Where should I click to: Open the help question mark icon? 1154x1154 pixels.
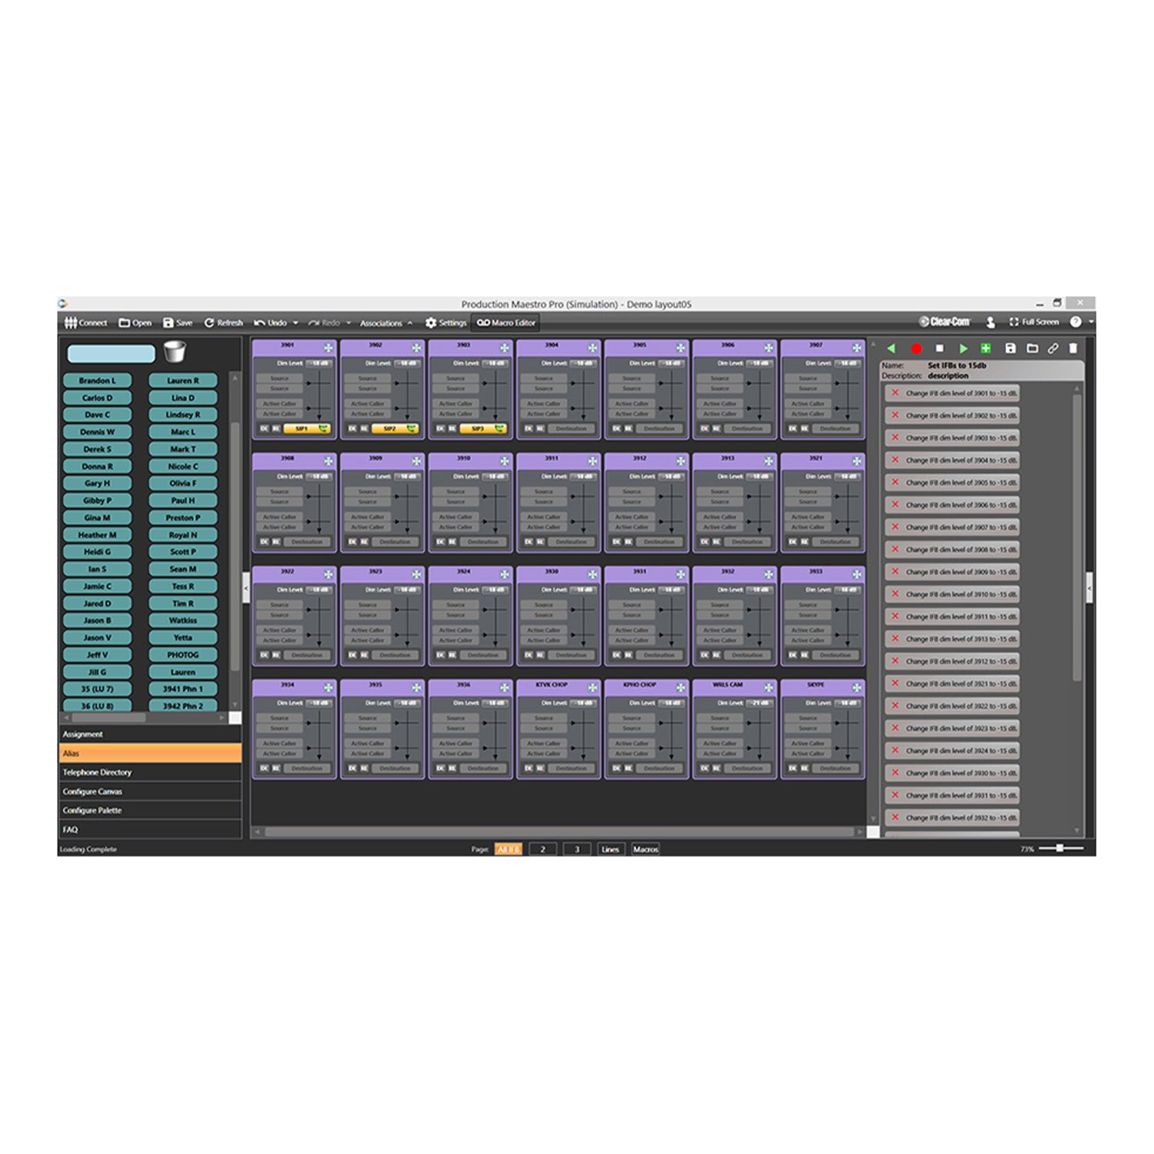[1076, 322]
